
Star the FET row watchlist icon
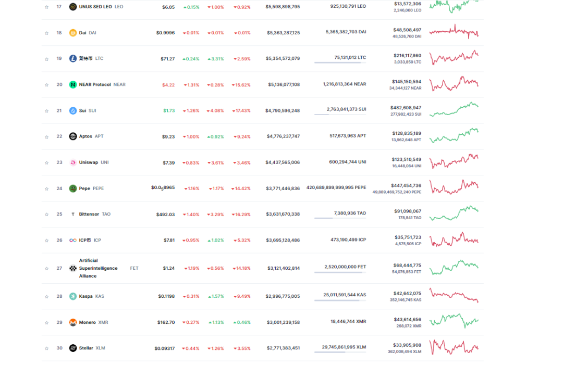[47, 269]
